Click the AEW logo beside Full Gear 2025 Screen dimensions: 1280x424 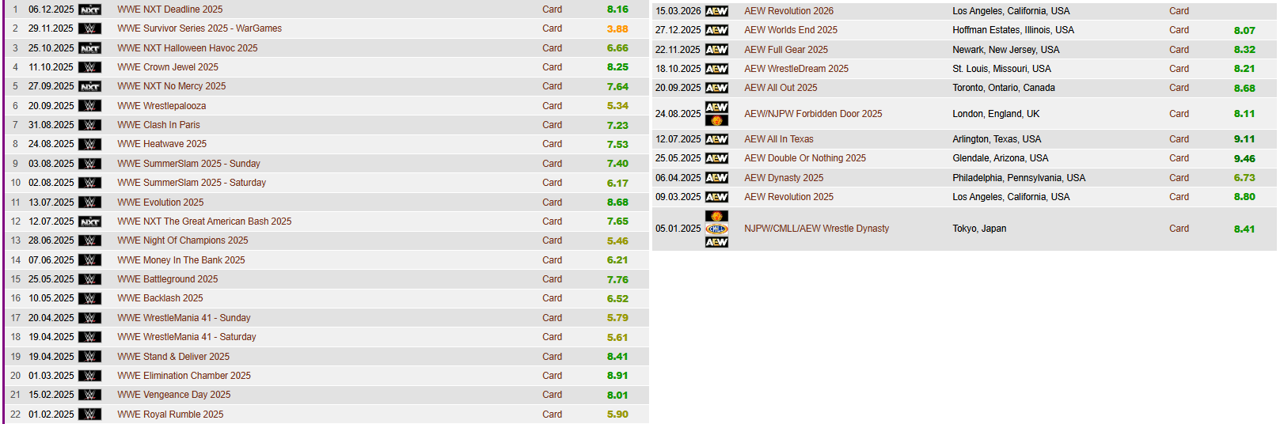click(x=716, y=50)
